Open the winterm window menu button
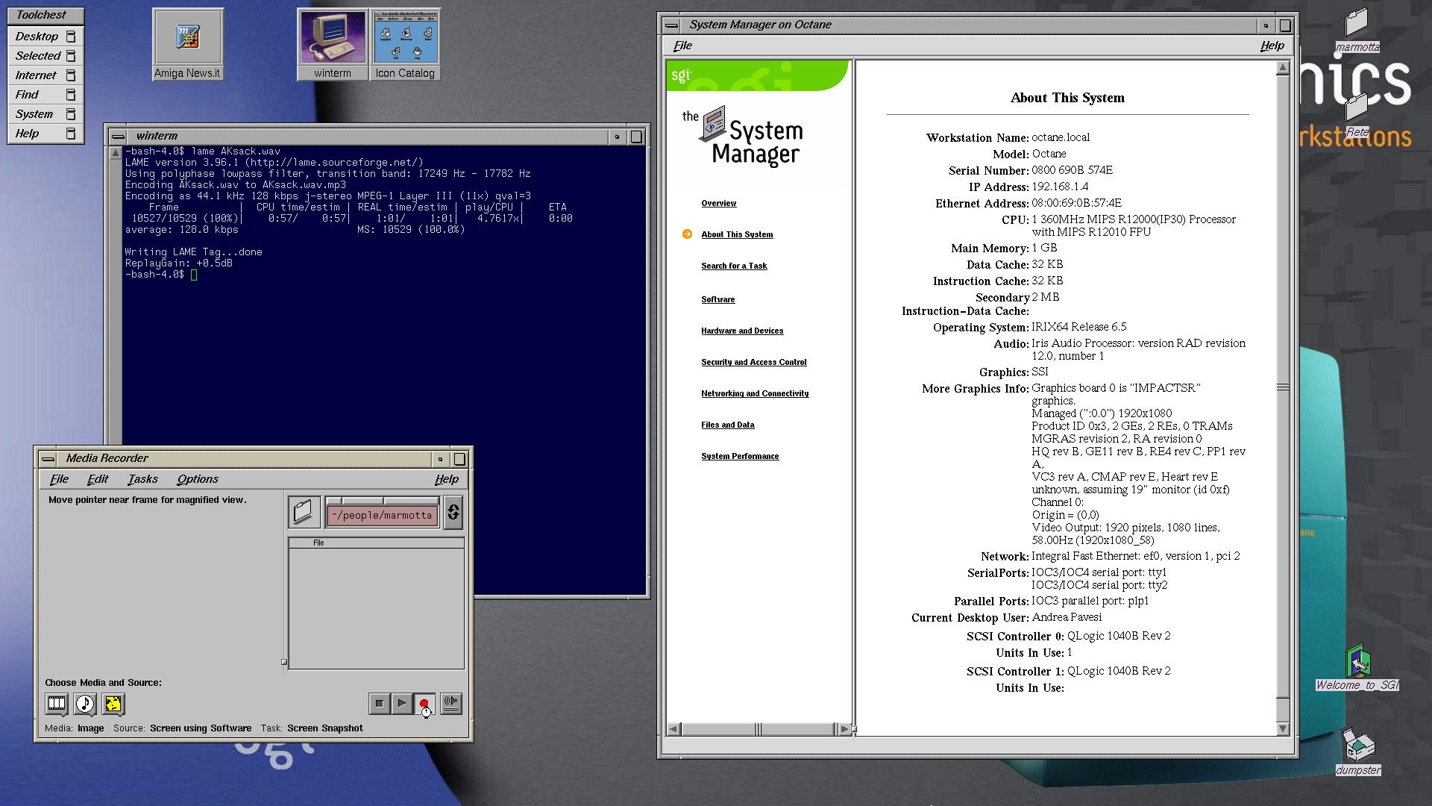 pos(118,137)
